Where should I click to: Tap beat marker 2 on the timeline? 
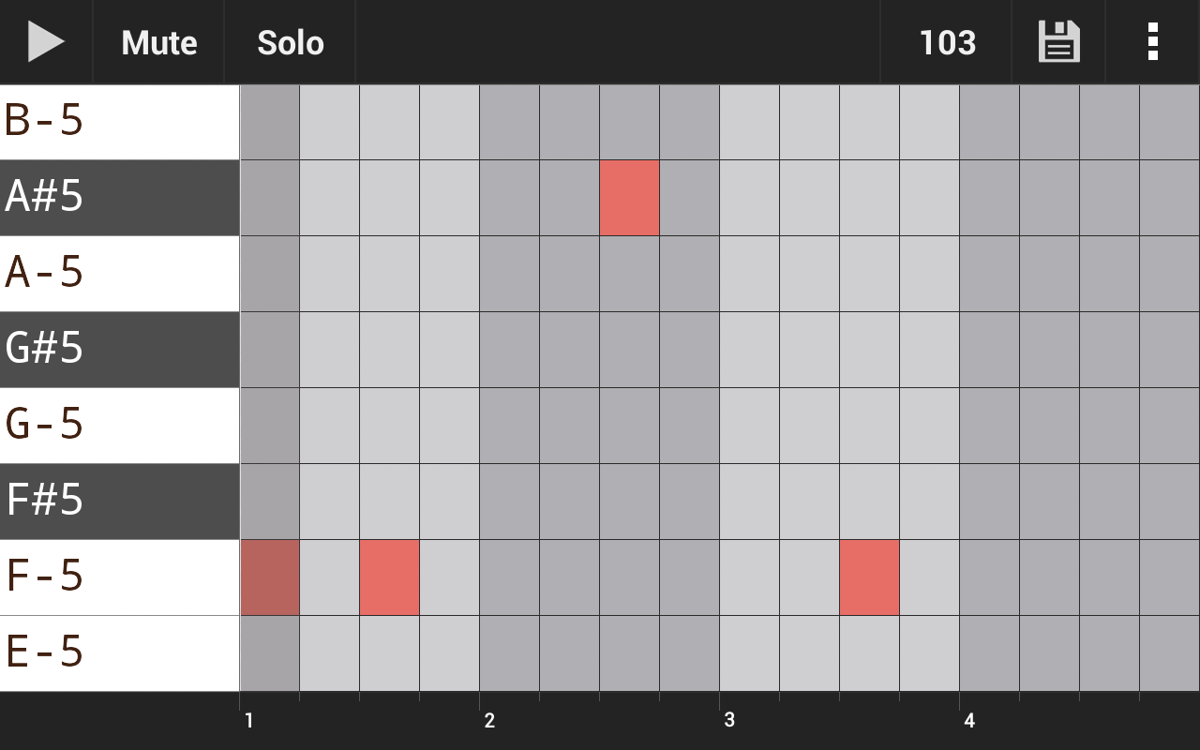[488, 721]
